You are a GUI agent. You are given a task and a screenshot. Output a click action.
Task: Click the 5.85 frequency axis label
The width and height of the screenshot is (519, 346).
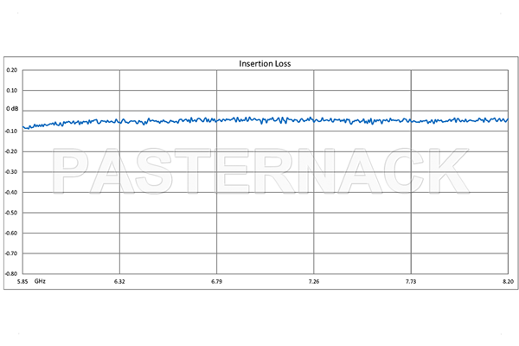pos(22,282)
